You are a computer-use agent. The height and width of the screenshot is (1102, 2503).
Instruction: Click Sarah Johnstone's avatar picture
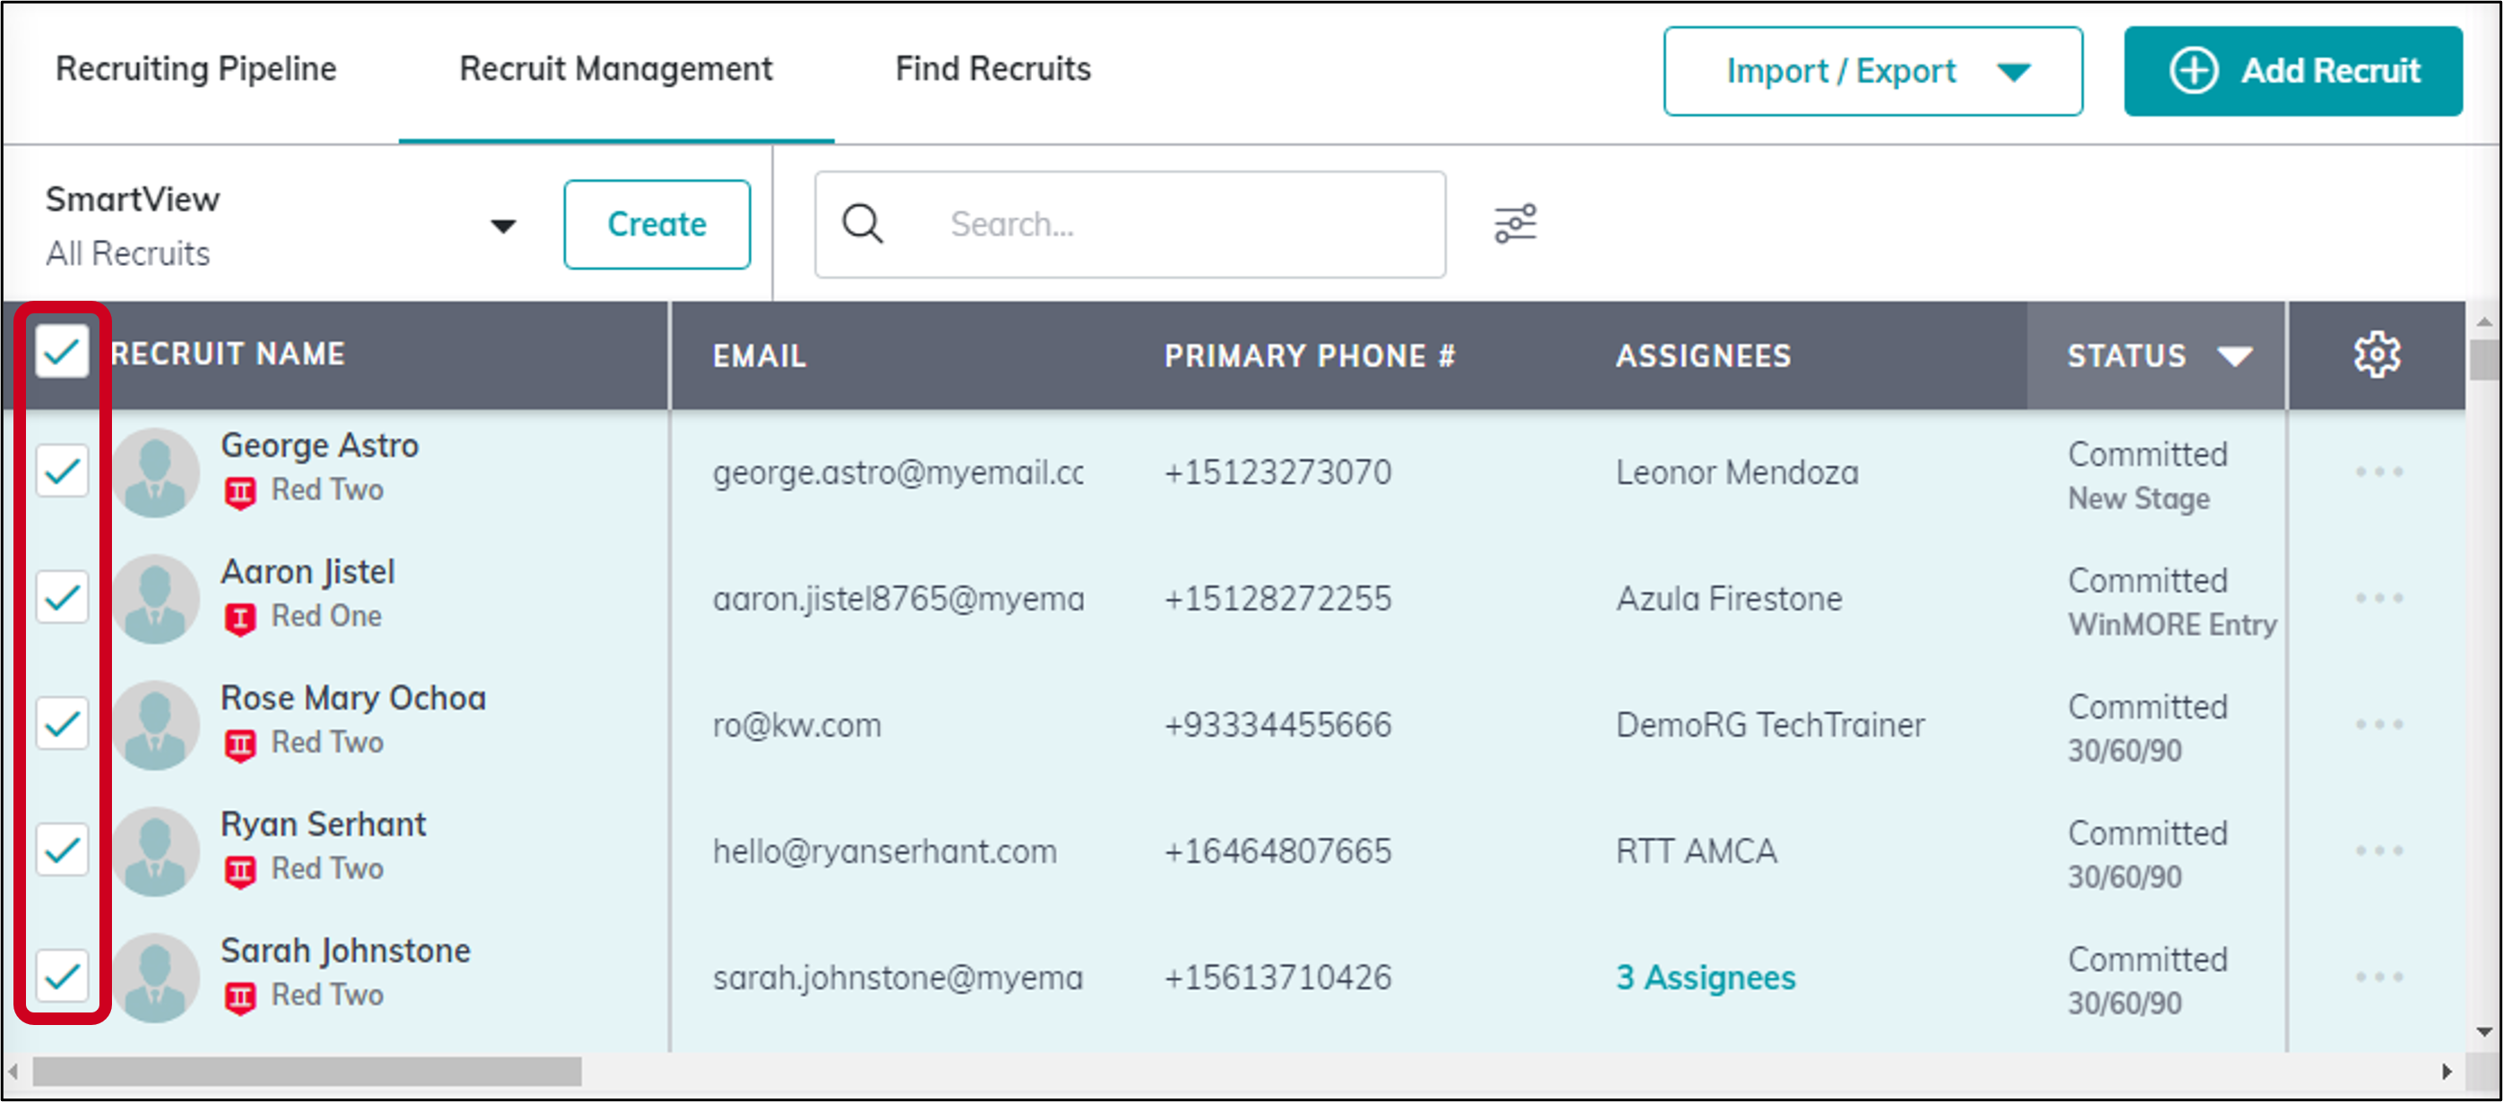(156, 977)
